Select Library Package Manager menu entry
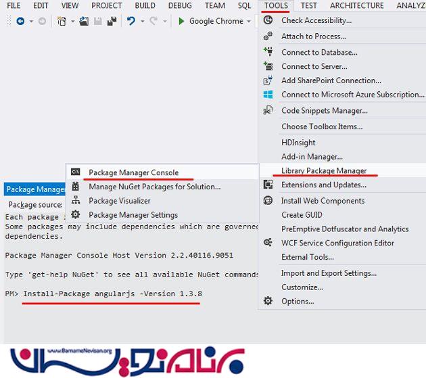The image size is (426, 378). (x=324, y=170)
